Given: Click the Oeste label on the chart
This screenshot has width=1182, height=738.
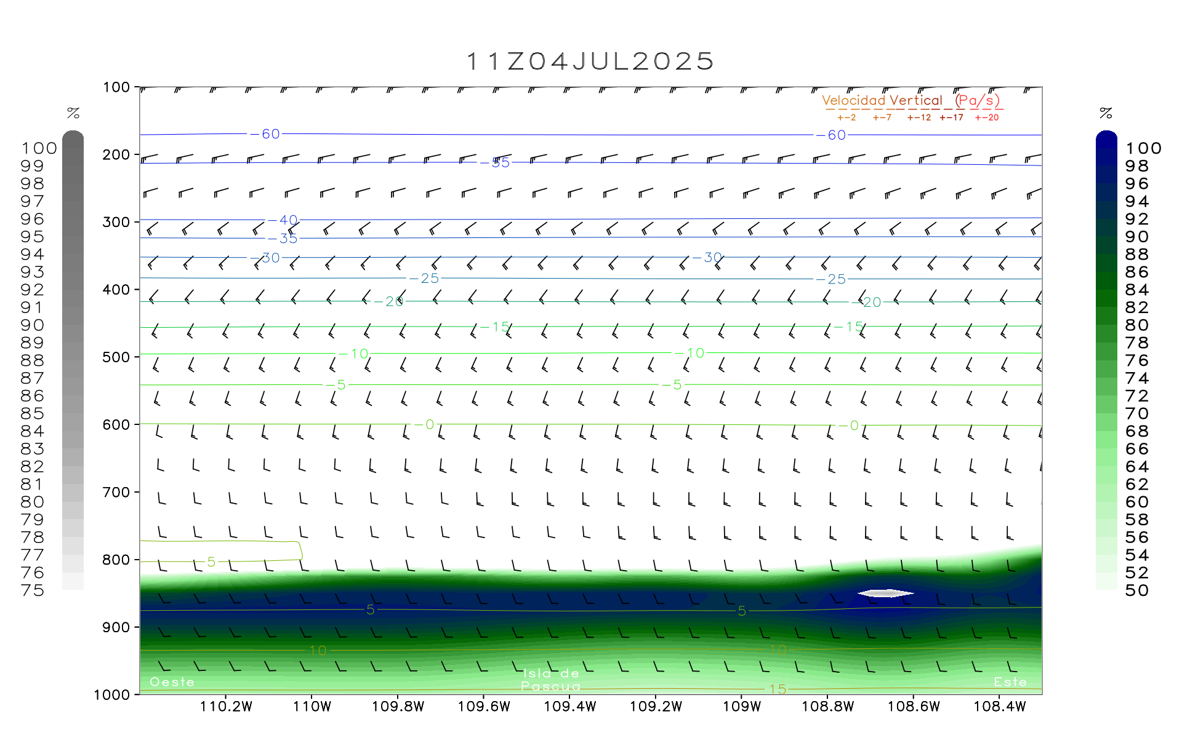Looking at the screenshot, I should coord(172,682).
